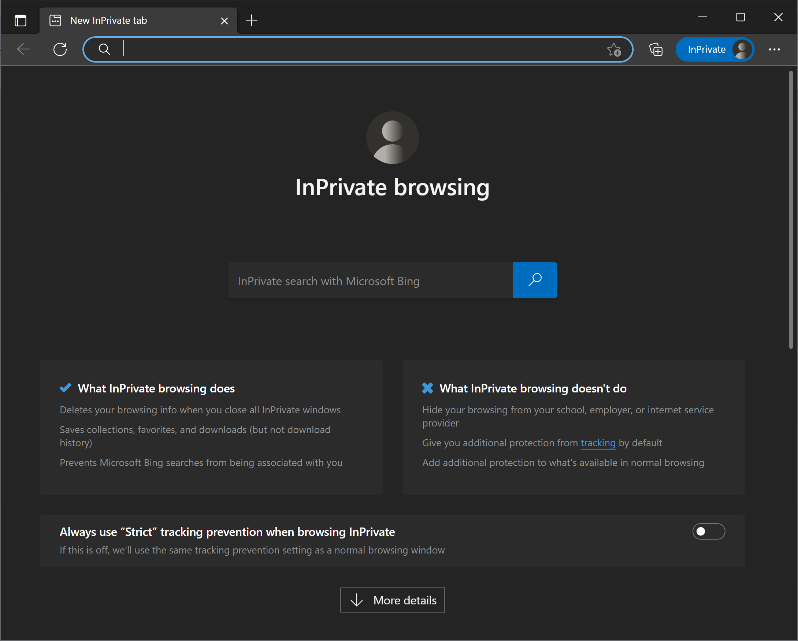Click the InPrivate browsing heading
798x641 pixels.
(392, 187)
